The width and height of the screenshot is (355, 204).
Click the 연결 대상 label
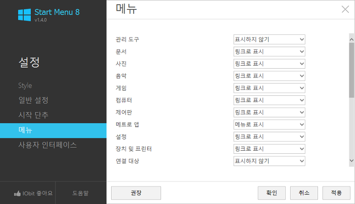(x=127, y=161)
